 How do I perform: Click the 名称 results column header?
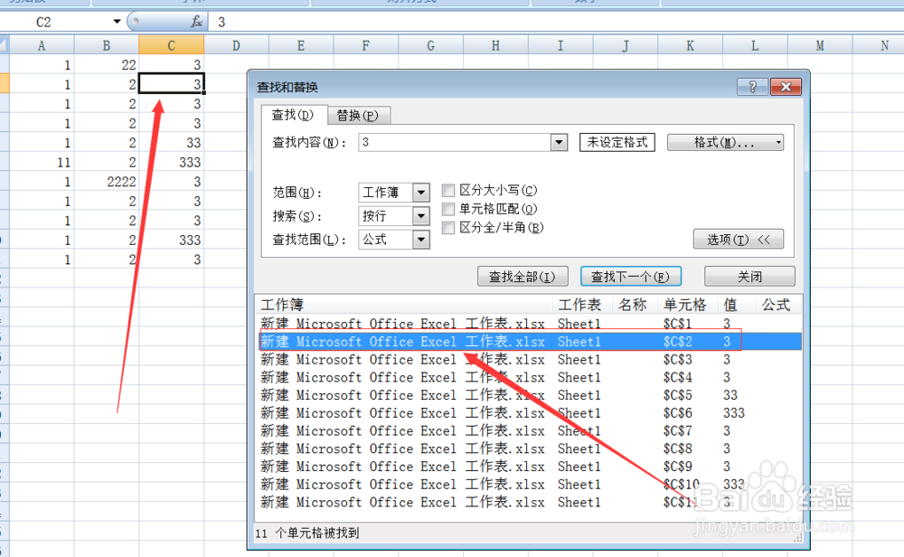click(635, 305)
